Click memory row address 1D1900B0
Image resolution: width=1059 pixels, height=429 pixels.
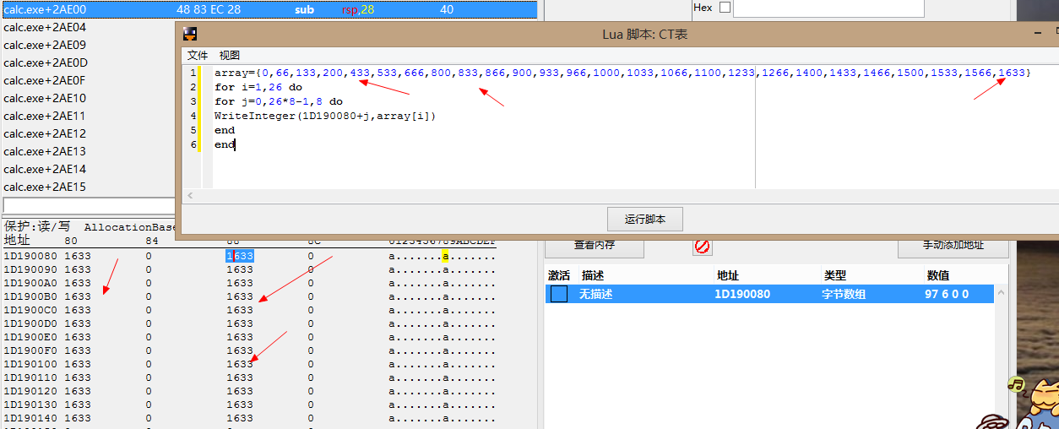[30, 296]
